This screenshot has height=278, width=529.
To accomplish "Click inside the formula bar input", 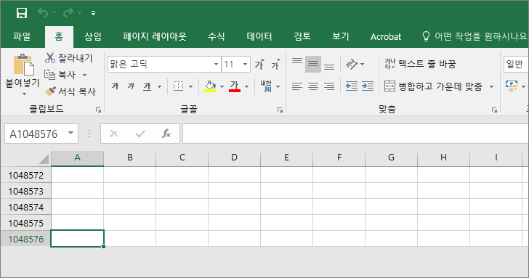I will [355, 134].
